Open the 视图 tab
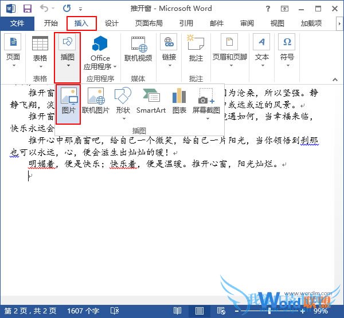The width and height of the screenshot is (344, 318). tap(277, 23)
